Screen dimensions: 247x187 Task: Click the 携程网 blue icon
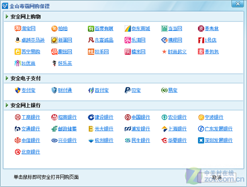point(164,40)
